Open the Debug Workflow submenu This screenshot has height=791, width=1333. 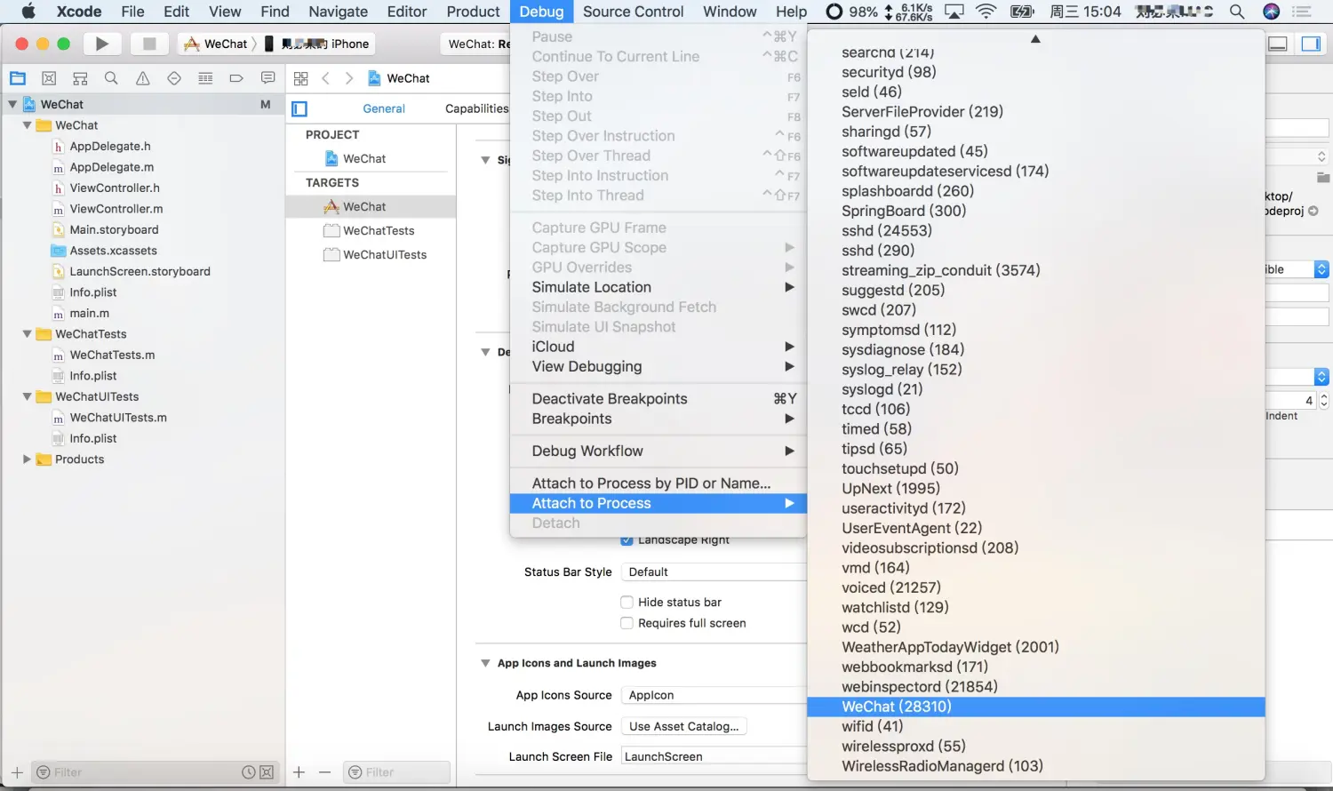point(659,451)
